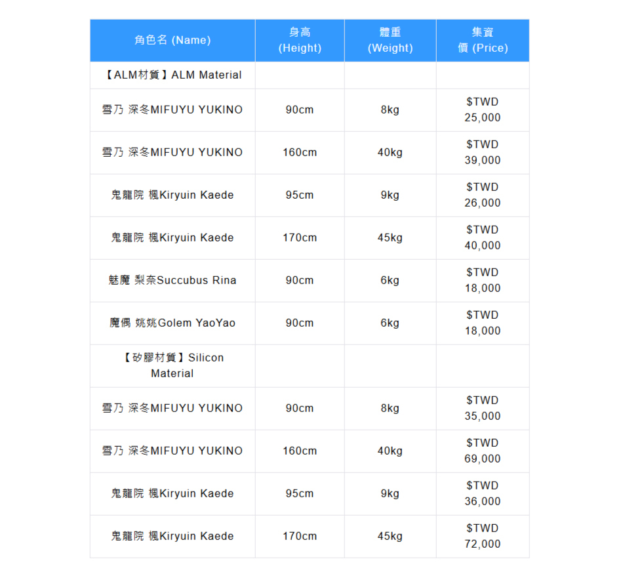
Task: Select the Silicon Material section row label
Action: coord(172,365)
